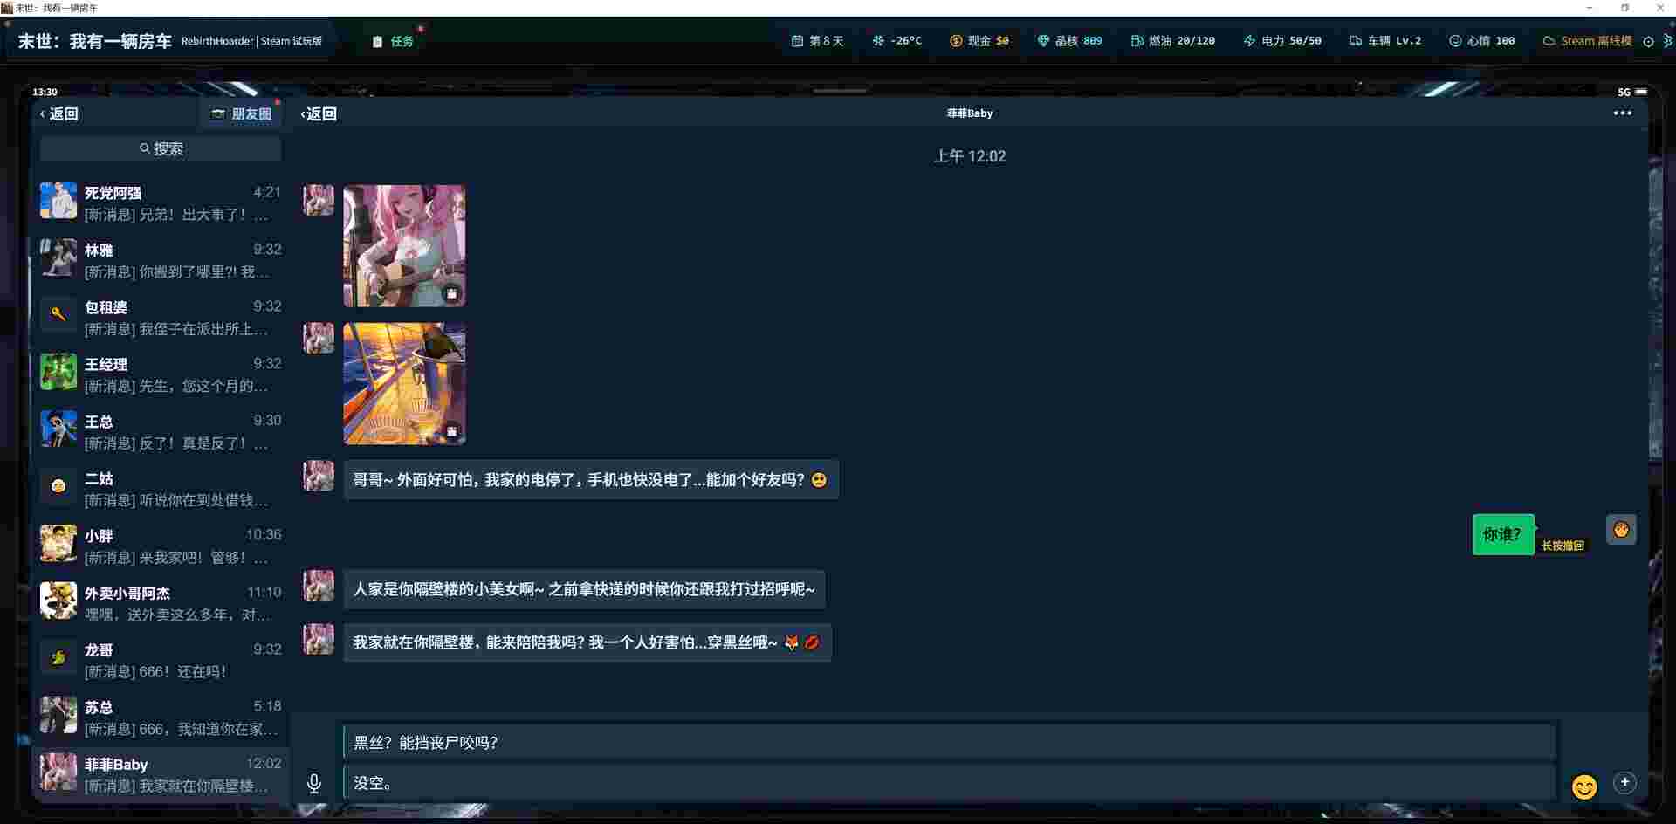Click 第 8 天 day counter

pyautogui.click(x=818, y=41)
